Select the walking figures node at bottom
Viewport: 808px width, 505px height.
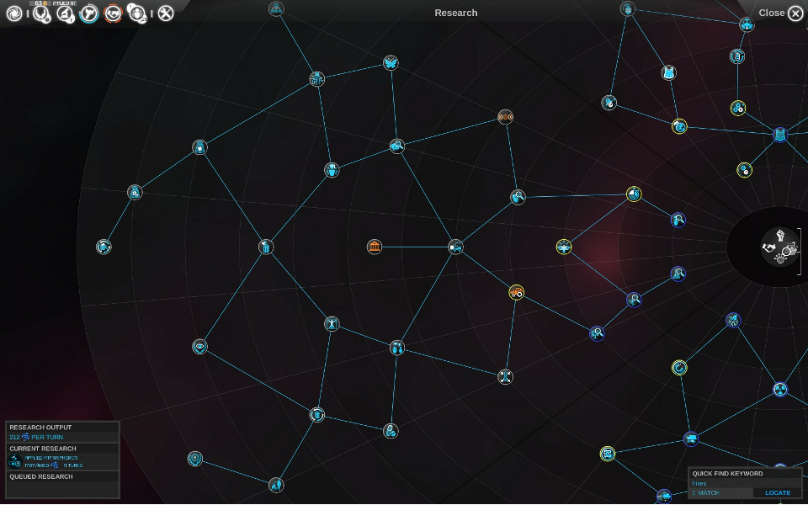(276, 485)
